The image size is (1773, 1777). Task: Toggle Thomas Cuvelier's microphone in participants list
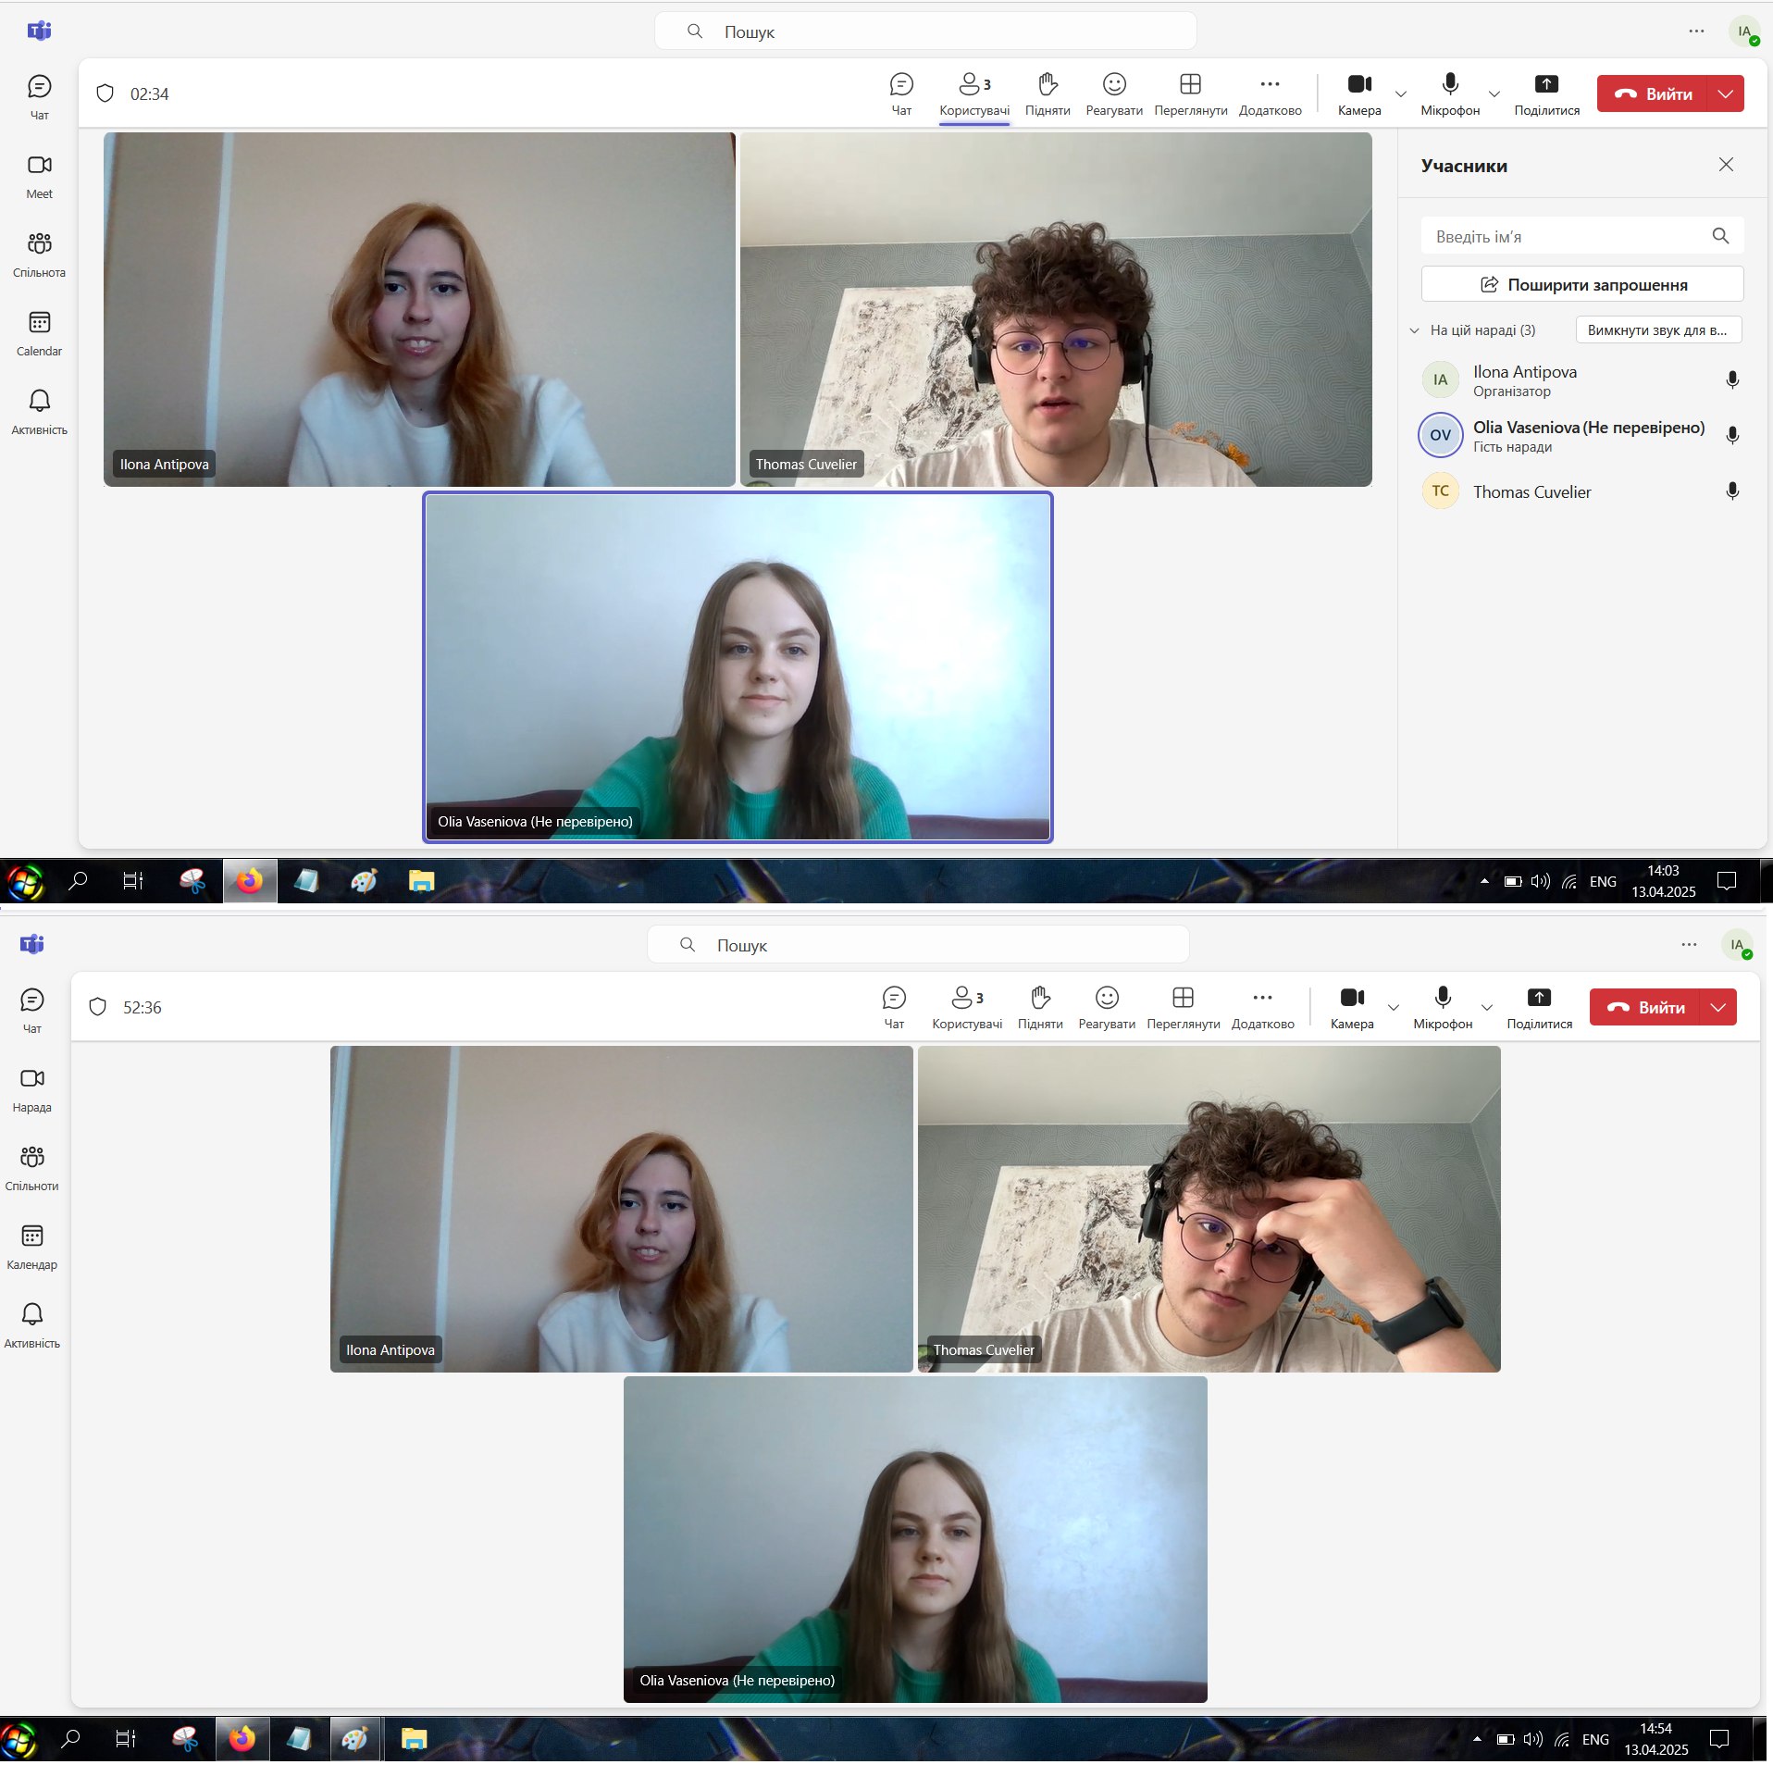(1732, 491)
